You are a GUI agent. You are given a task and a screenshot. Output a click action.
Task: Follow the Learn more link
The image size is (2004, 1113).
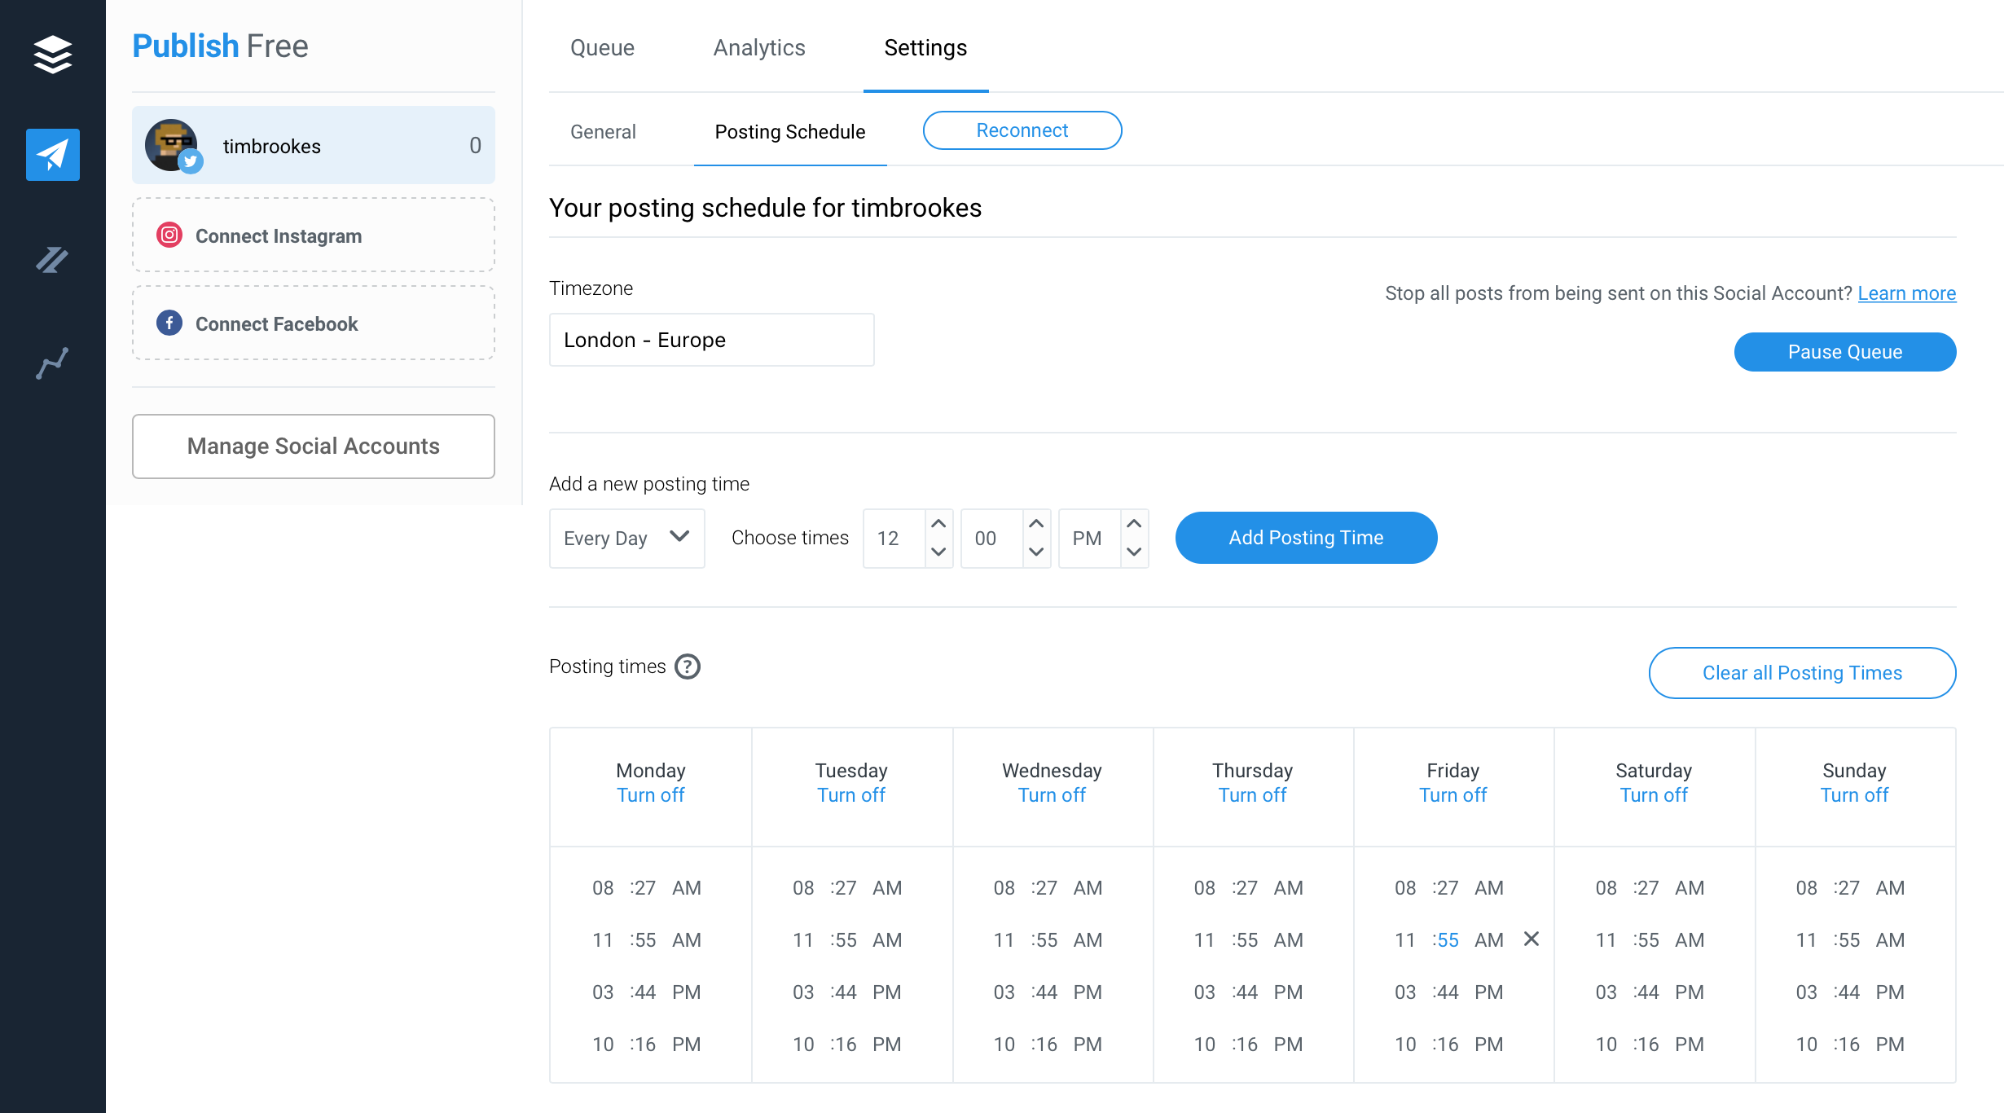[1906, 293]
